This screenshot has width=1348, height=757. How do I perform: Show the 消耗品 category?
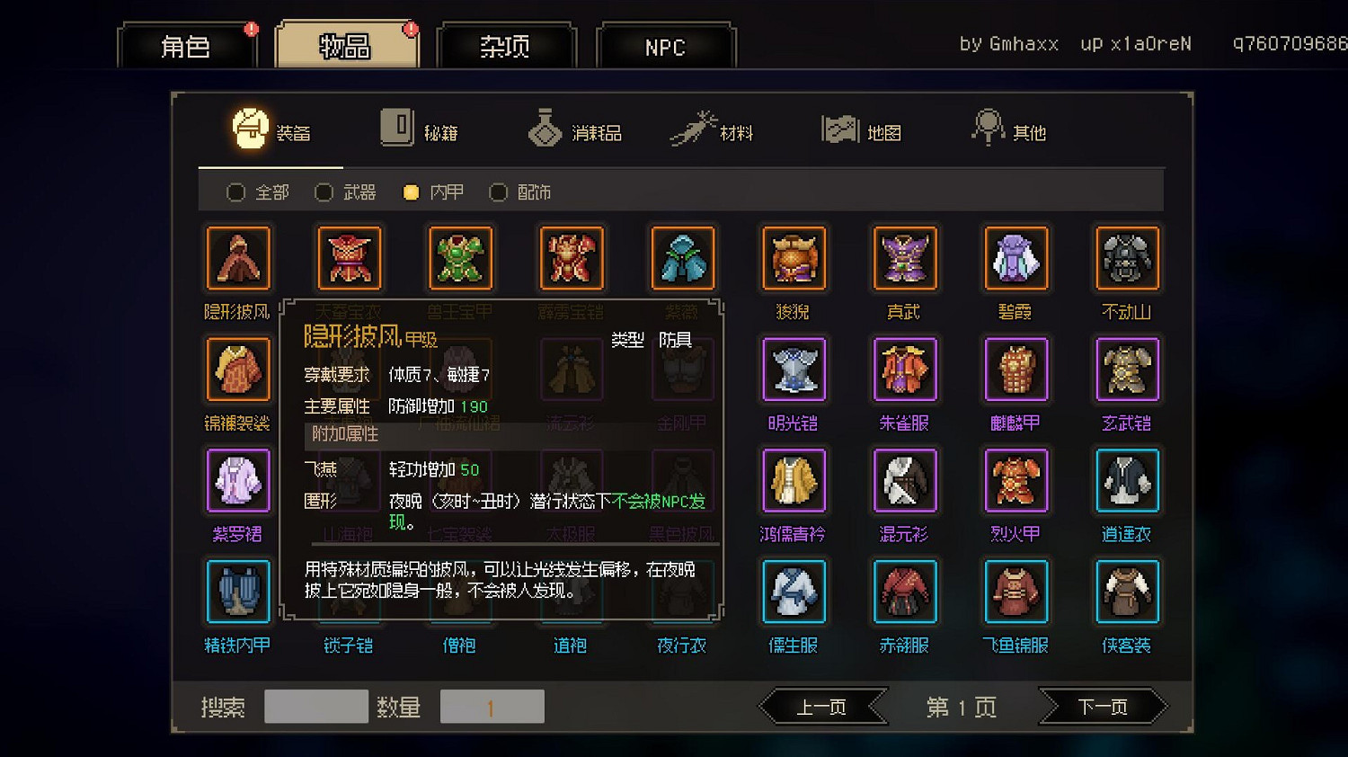575,130
